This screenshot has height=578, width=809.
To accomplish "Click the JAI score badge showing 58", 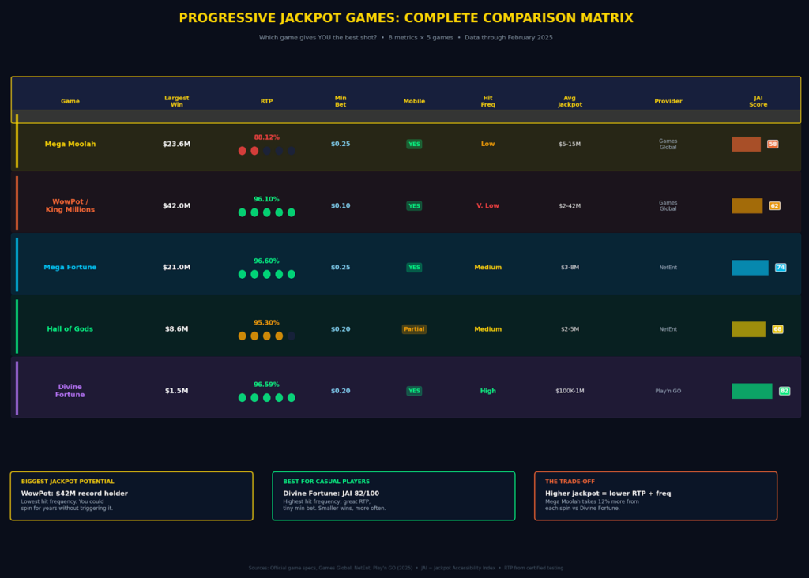I will 773,144.
